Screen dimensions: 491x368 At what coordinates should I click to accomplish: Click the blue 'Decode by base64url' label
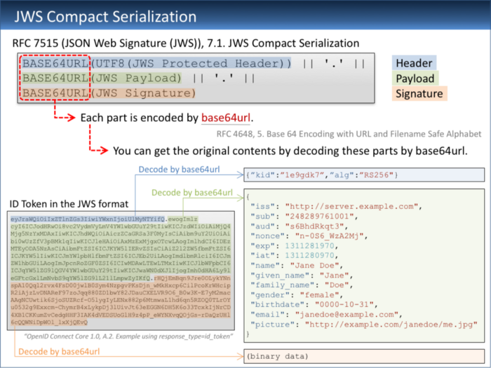coord(179,170)
